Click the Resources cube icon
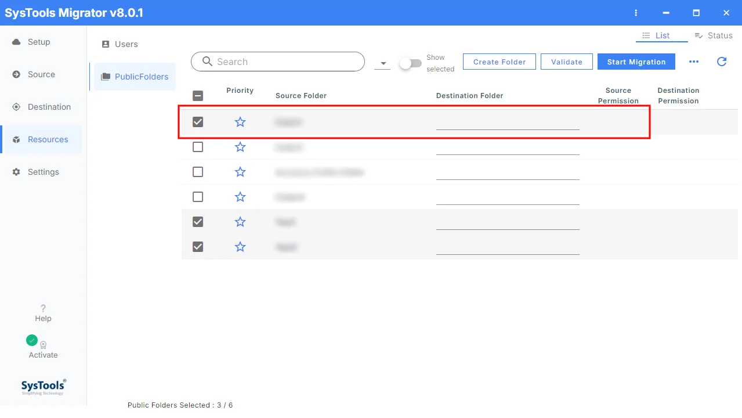Screen dimensions: 742x418 (x=16, y=140)
